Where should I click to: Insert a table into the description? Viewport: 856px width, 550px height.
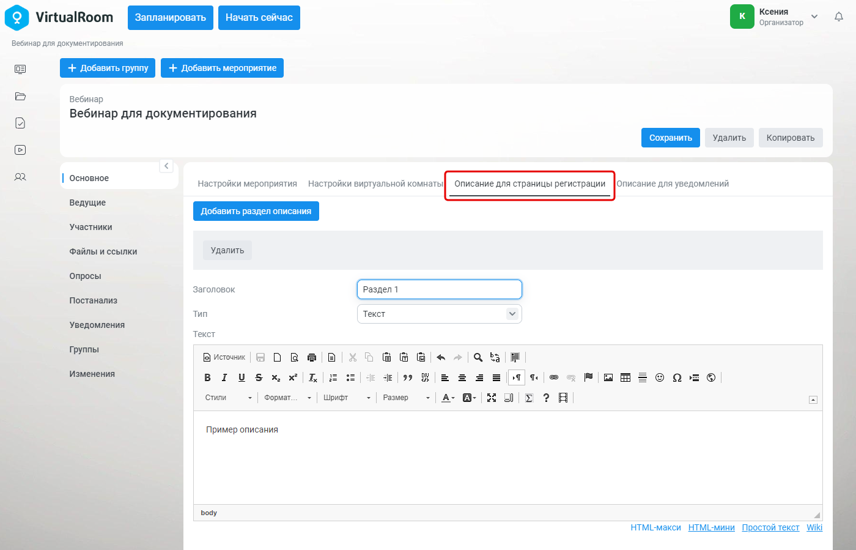625,377
